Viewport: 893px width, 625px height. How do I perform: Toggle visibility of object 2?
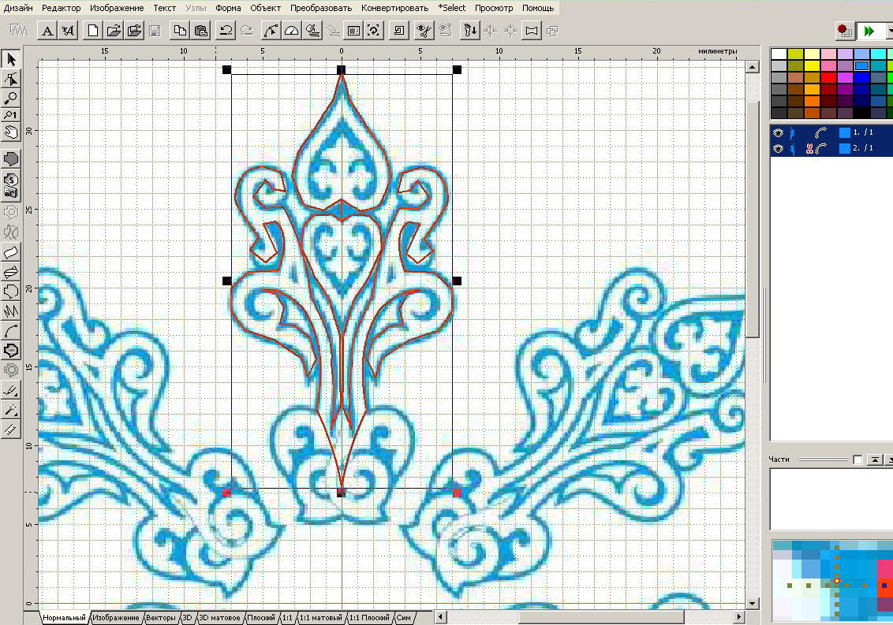point(778,148)
